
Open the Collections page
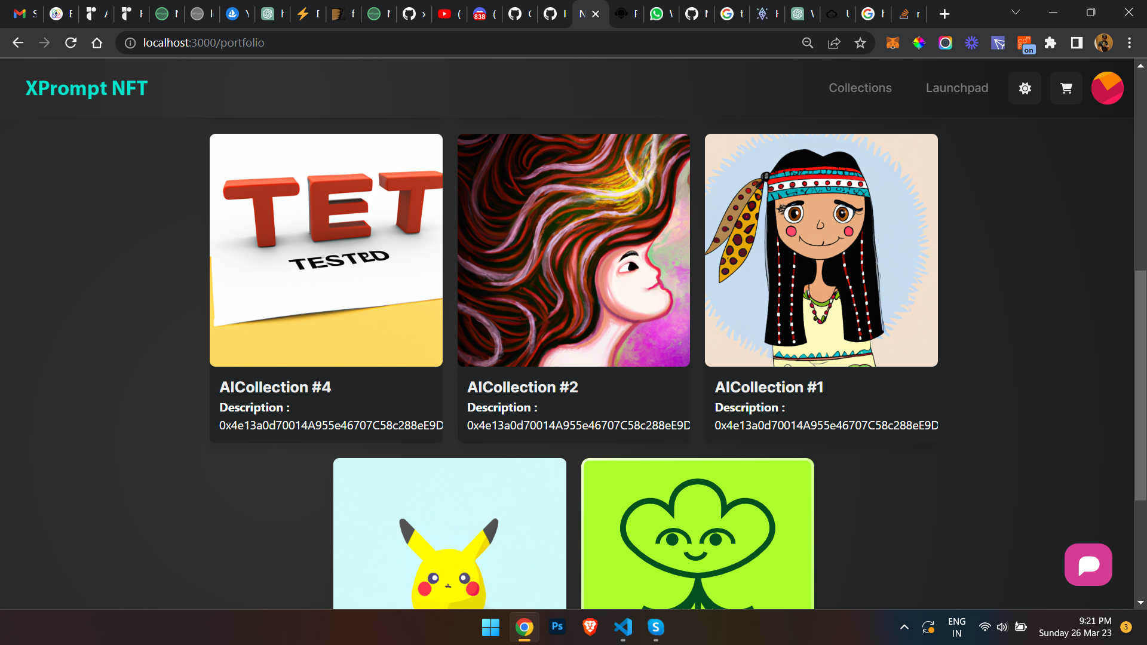[x=860, y=88]
